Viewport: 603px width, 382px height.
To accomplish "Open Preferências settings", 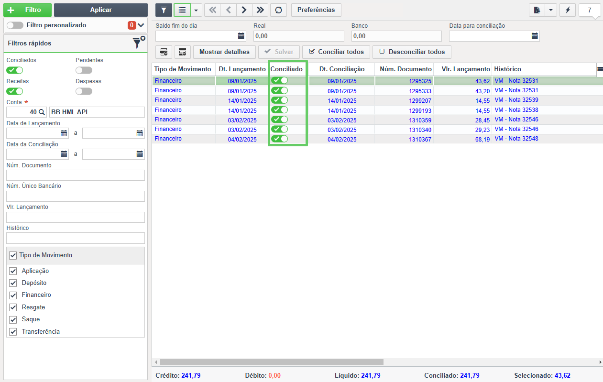I will coord(316,10).
